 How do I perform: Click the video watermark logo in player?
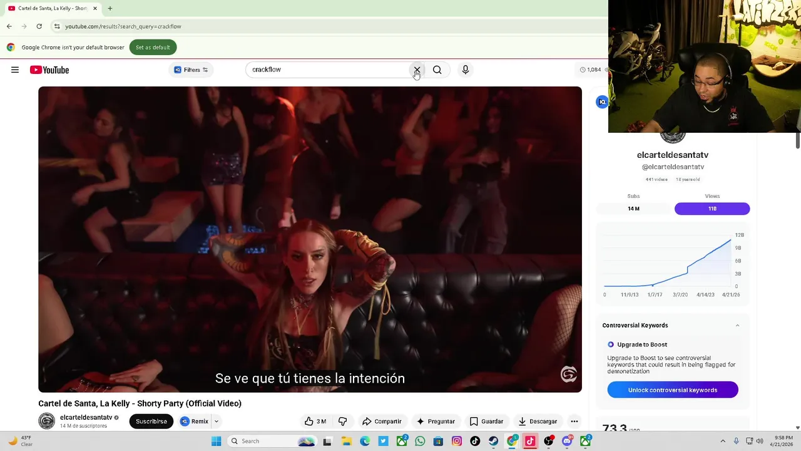(568, 375)
